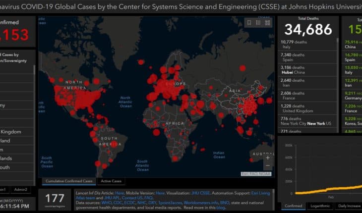Image resolution: width=362 pixels, height=213 pixels.
Task: Select Italy row in recovered list
Action: coord(352,70)
